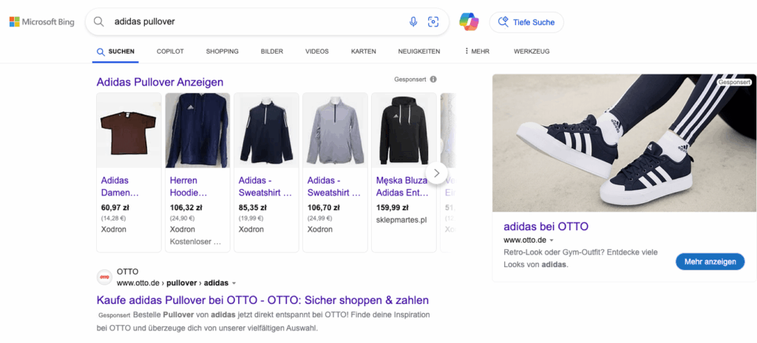
Task: Open the VIDEOS tab
Action: [316, 52]
